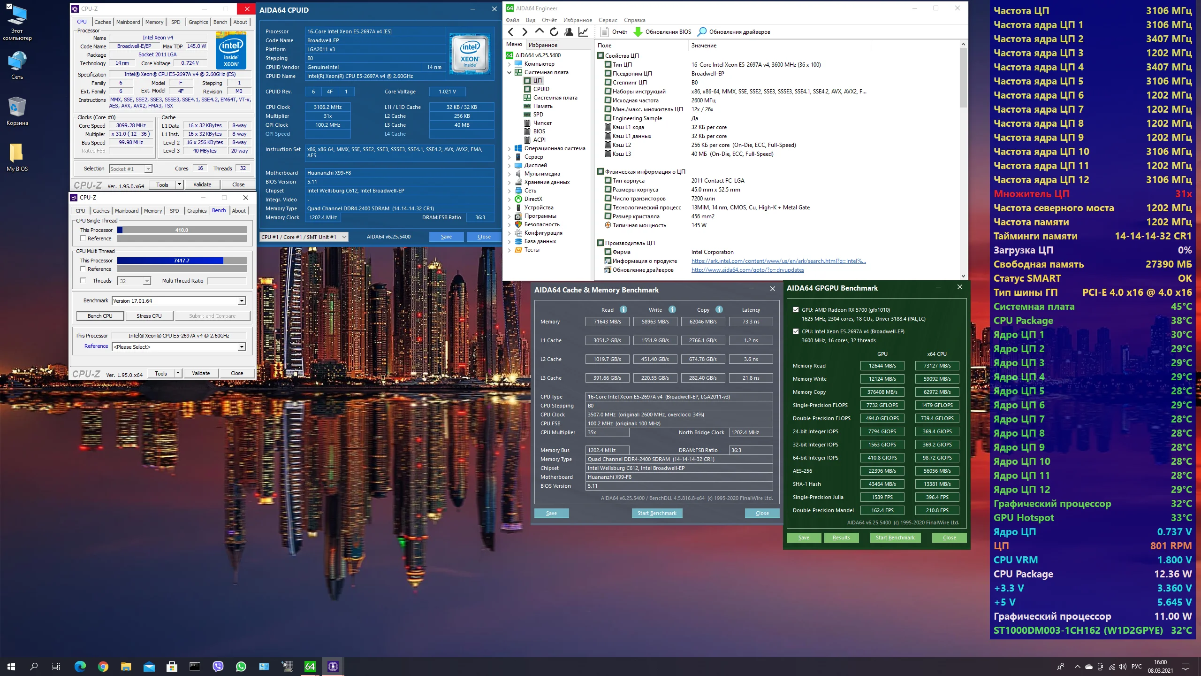The height and width of the screenshot is (676, 1201).
Task: Click the AIDA64 Refresh toolbar icon
Action: coord(554,32)
